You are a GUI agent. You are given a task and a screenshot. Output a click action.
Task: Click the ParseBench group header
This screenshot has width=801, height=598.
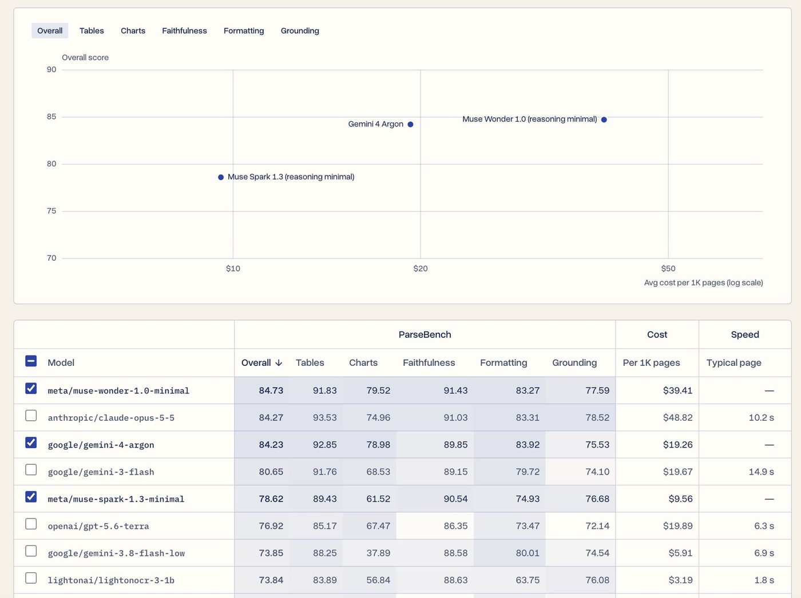(425, 335)
